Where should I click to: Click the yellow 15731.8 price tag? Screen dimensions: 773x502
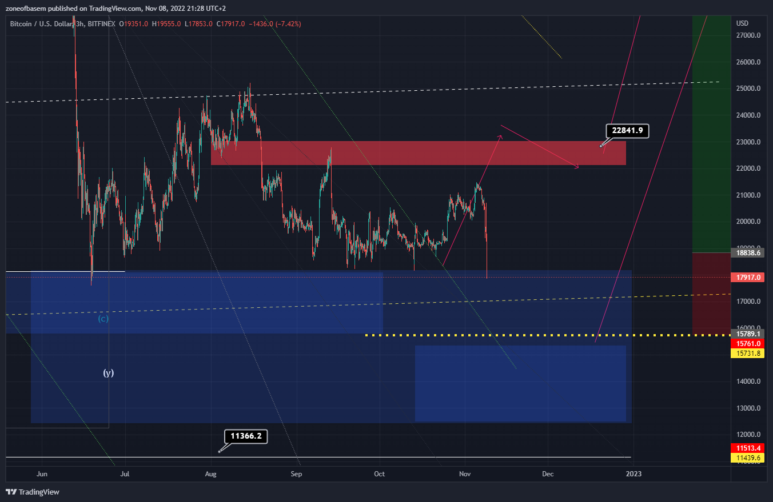pos(748,354)
